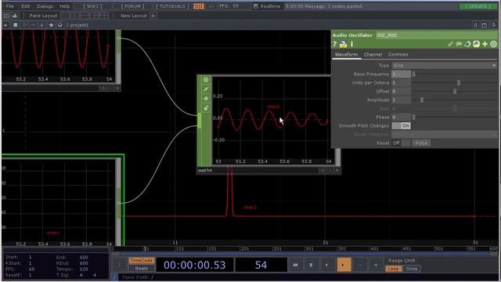Viewport: 501px width, 282px height.
Task: Step forward one frame with plus button
Action: [376, 265]
